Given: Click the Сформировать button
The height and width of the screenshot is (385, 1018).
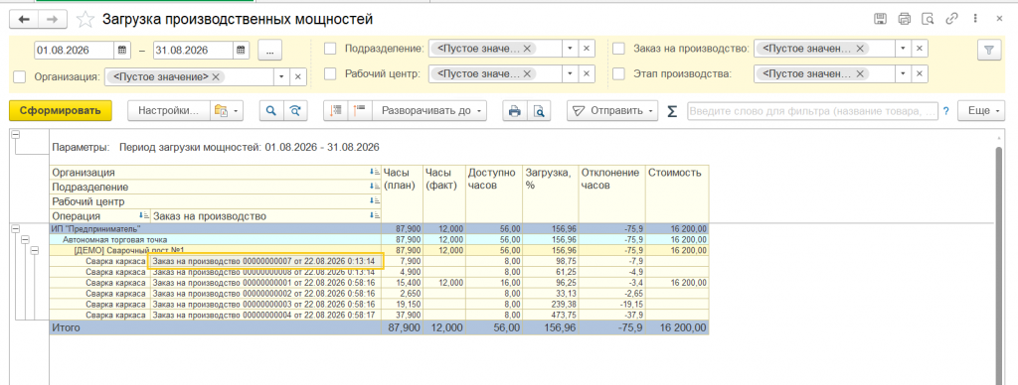Looking at the screenshot, I should point(61,111).
